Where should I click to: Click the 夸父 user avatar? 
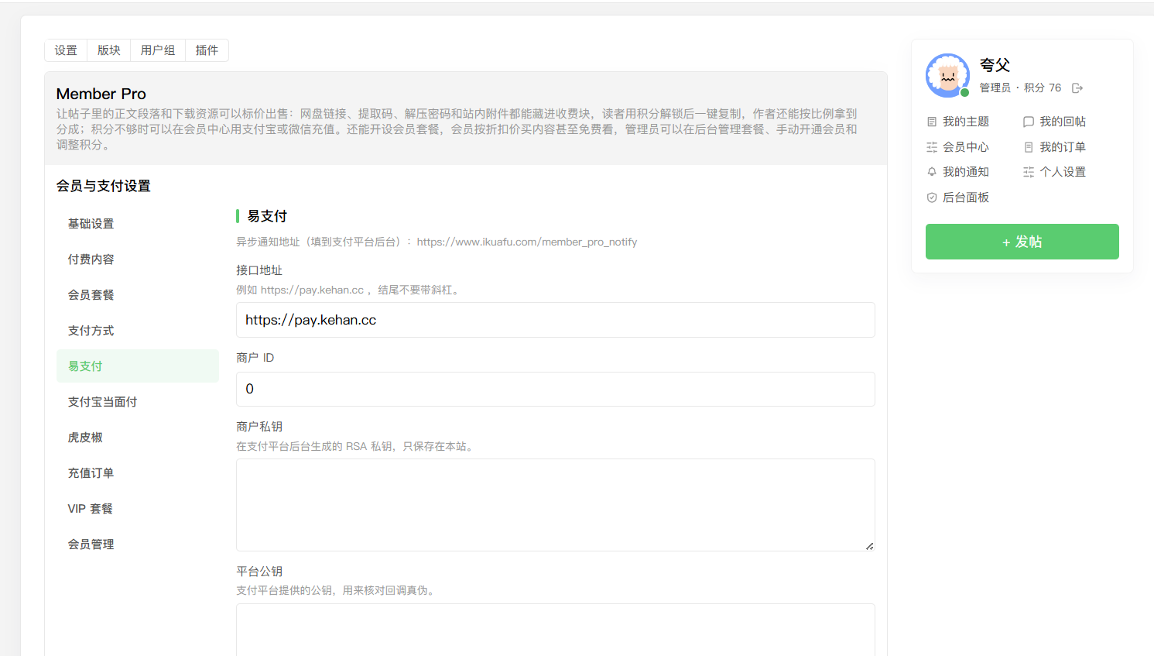[x=947, y=75]
